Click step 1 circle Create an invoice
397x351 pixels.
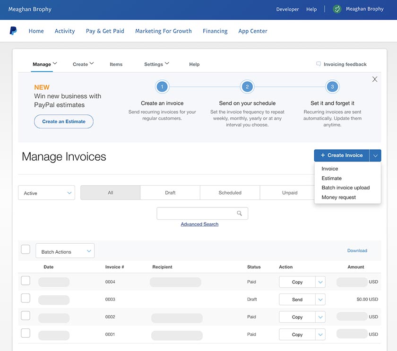click(162, 87)
